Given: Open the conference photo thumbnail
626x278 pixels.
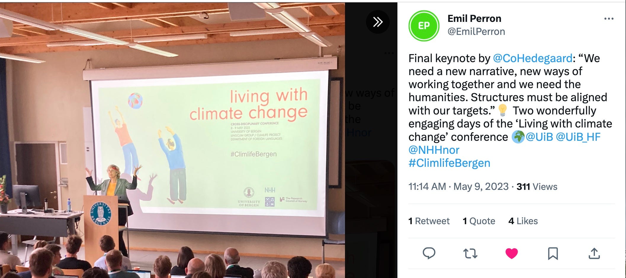Looking at the screenshot, I should pos(172,139).
